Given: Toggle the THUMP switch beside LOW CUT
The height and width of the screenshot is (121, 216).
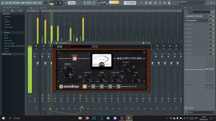Looking at the screenshot, I should coord(80,77).
